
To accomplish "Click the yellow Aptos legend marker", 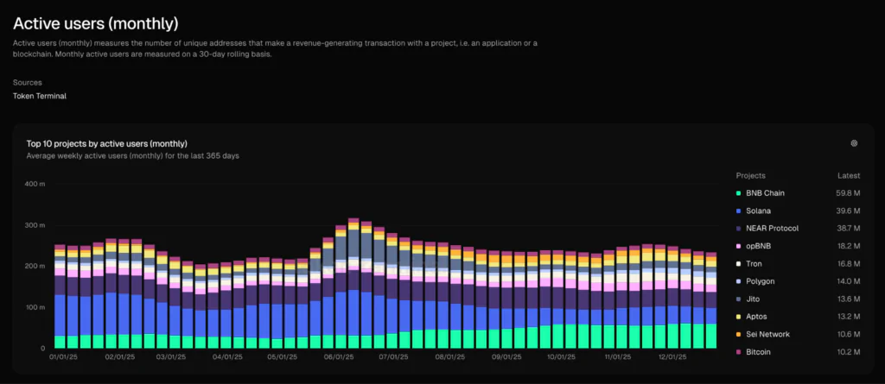I will coord(739,317).
